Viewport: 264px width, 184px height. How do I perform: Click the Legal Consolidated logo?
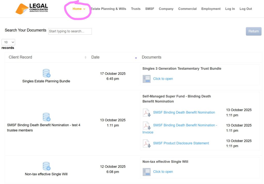[x=32, y=9]
